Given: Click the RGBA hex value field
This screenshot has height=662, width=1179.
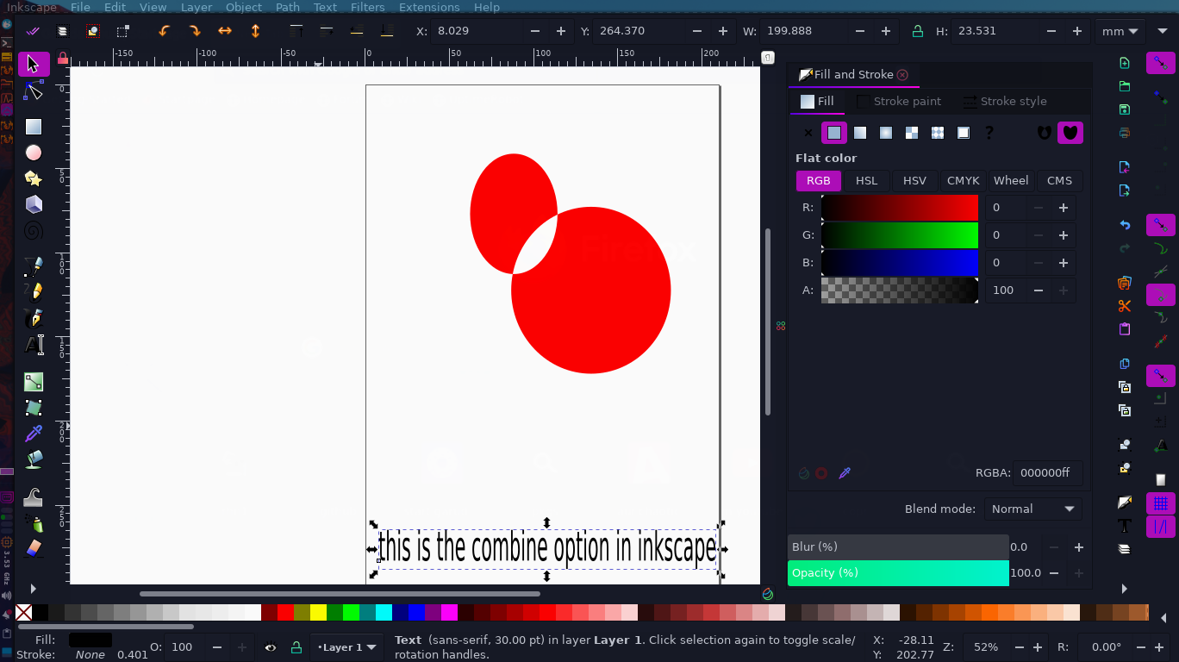Looking at the screenshot, I should tap(1045, 472).
